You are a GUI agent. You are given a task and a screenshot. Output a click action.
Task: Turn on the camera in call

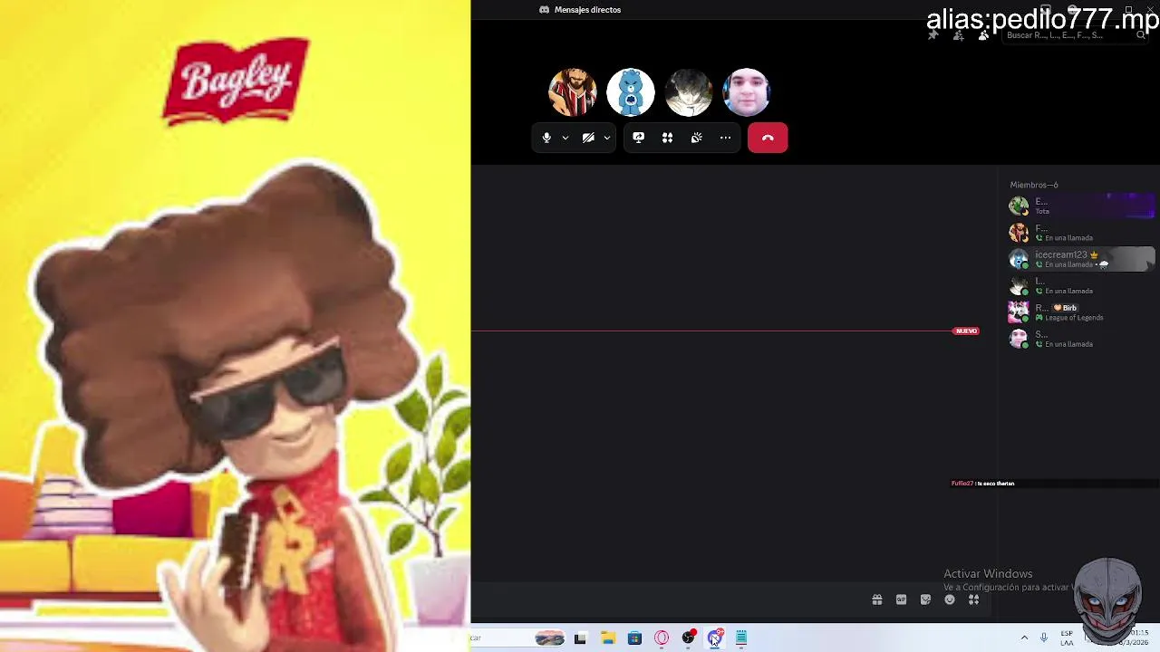(588, 138)
